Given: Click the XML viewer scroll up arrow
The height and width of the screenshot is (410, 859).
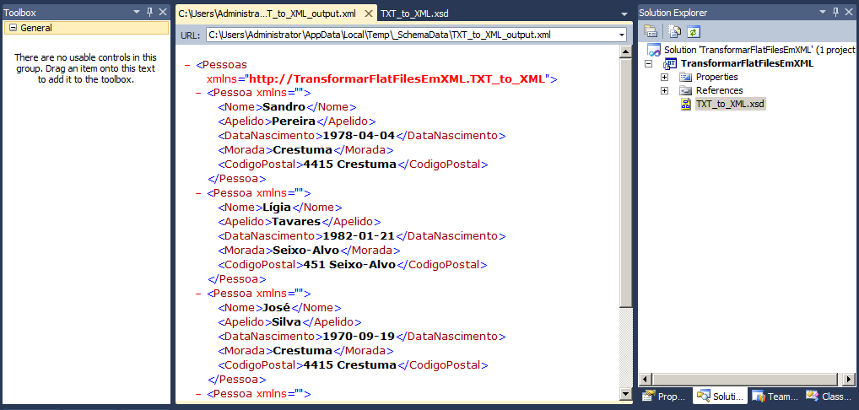Looking at the screenshot, I should click(625, 52).
